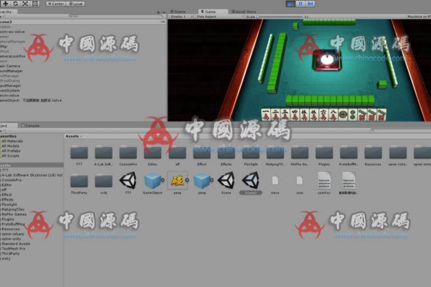Viewport: 431px width, 287px height.
Task: Open the Hierarchy panel options menu
Action: [x=163, y=12]
